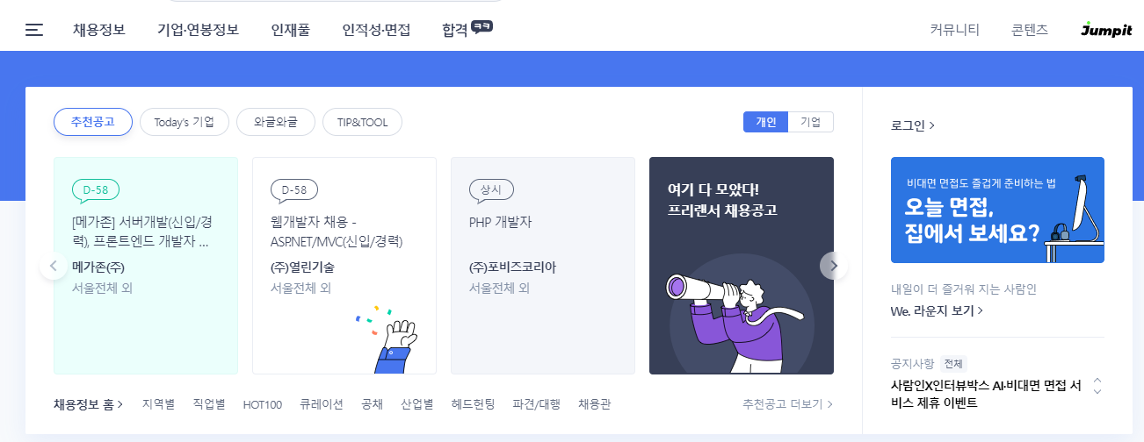Open the hamburger menu icon

pyautogui.click(x=34, y=30)
